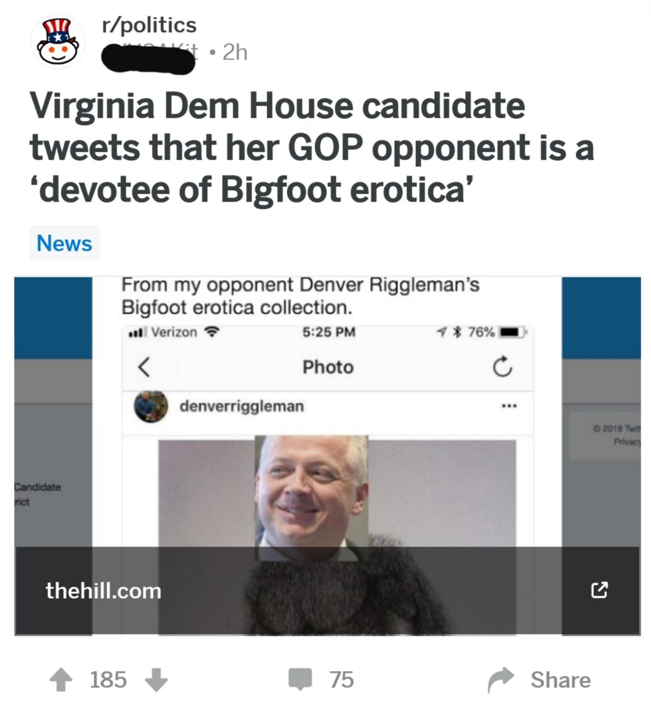Open the comments speech bubble icon

coord(300,680)
